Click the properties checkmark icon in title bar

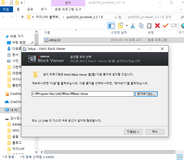[x=11, y=3]
